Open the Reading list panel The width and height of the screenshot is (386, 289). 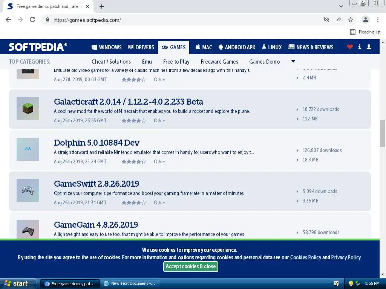[365, 32]
